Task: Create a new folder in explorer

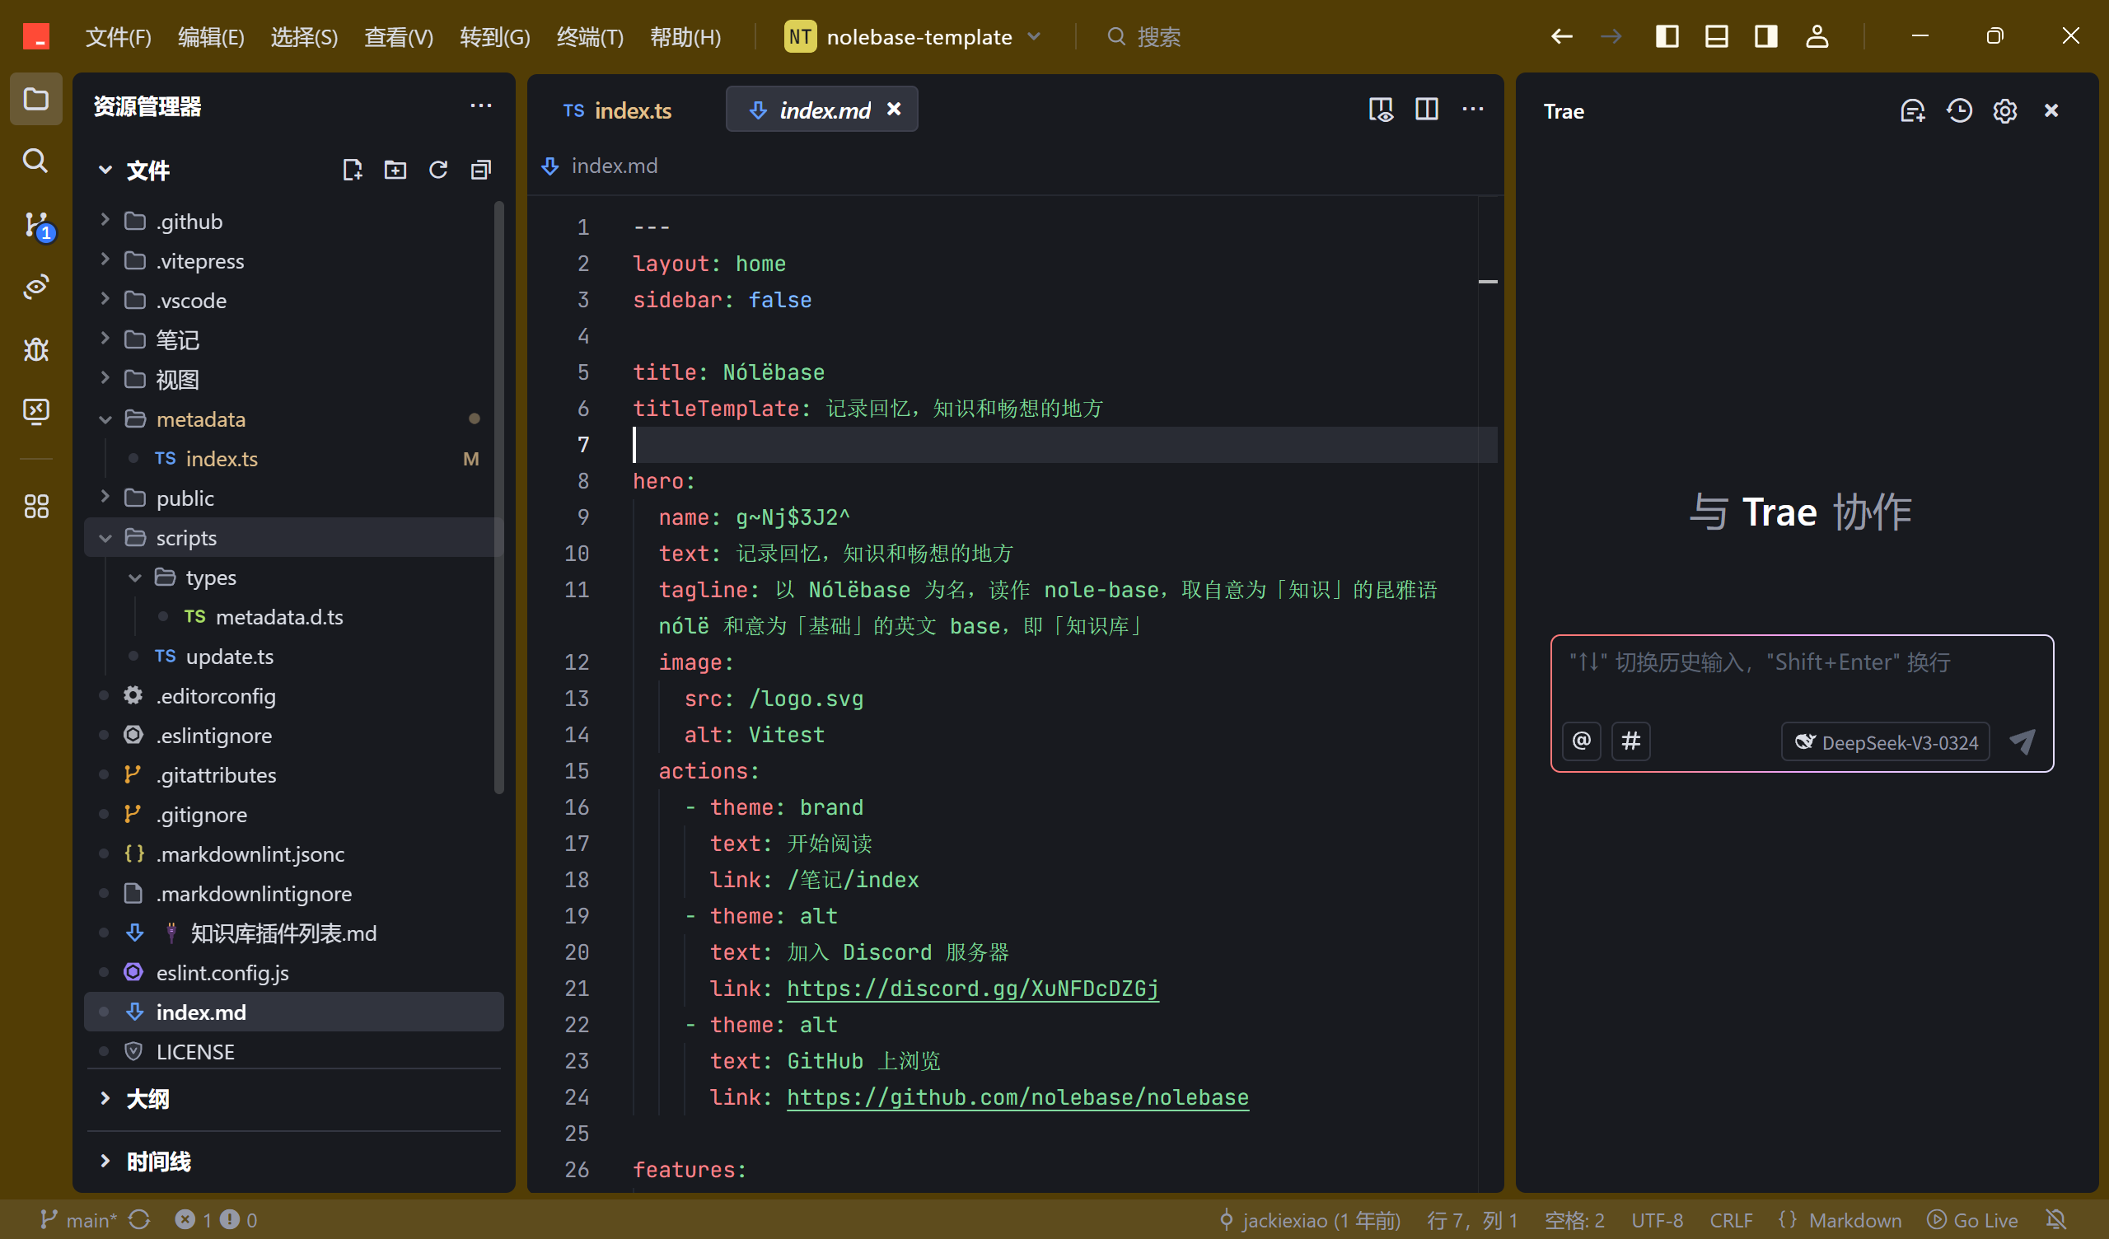Action: pyautogui.click(x=395, y=170)
